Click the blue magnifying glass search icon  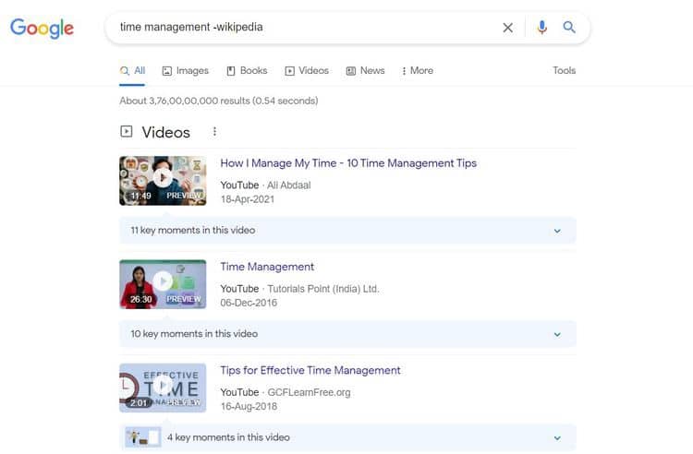(569, 28)
